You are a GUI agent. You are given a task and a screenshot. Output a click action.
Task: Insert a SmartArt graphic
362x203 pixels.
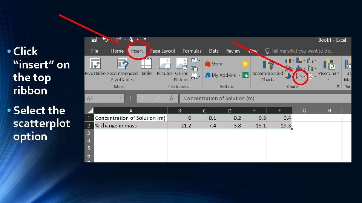click(x=195, y=68)
